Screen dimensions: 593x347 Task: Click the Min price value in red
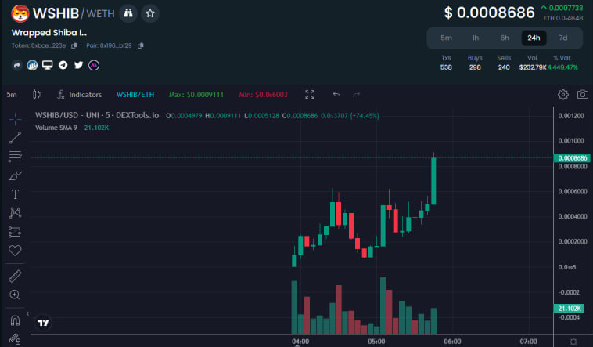(x=263, y=95)
